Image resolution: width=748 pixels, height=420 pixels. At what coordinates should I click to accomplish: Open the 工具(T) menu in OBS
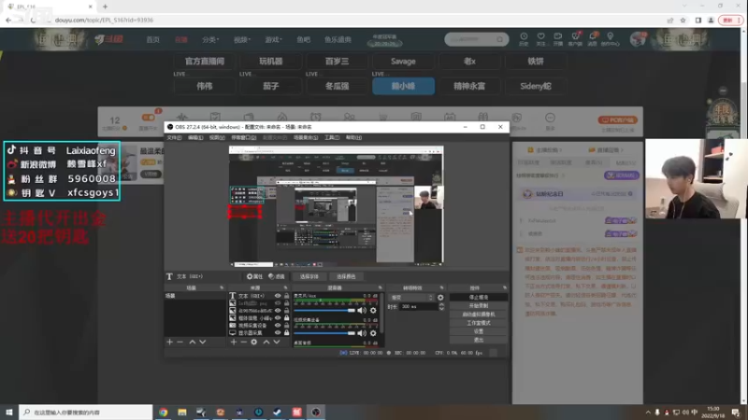(332, 137)
